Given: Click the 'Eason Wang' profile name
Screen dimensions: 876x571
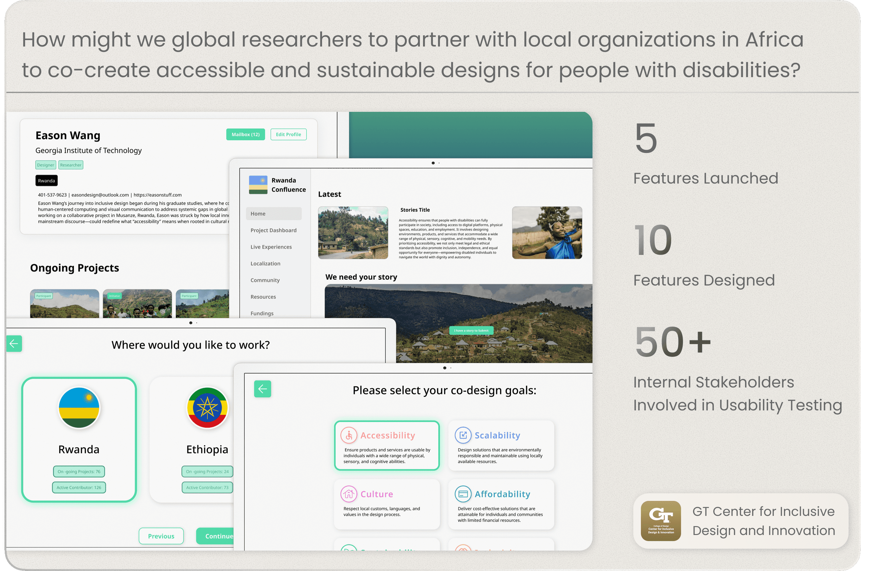Looking at the screenshot, I should coord(68,135).
